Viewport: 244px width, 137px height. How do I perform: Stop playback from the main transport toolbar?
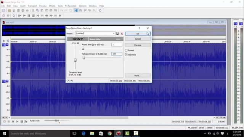click(x=33, y=16)
